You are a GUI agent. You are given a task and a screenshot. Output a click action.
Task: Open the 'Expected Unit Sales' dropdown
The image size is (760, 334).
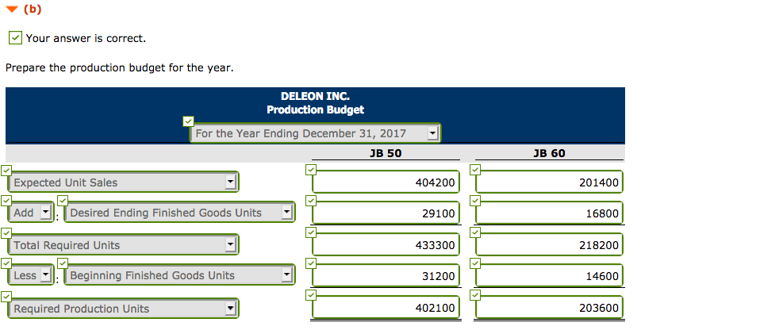point(123,182)
